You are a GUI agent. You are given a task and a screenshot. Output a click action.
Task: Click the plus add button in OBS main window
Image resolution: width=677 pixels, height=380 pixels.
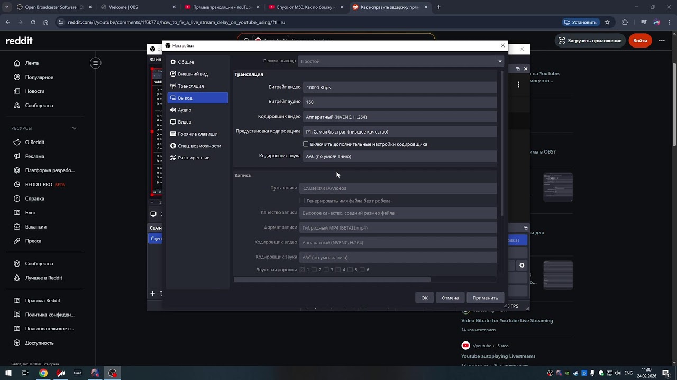(153, 293)
